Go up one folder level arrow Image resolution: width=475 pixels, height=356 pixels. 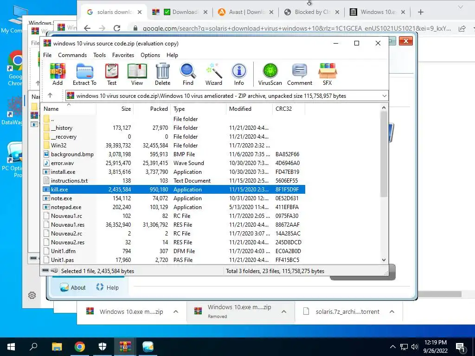(50, 95)
